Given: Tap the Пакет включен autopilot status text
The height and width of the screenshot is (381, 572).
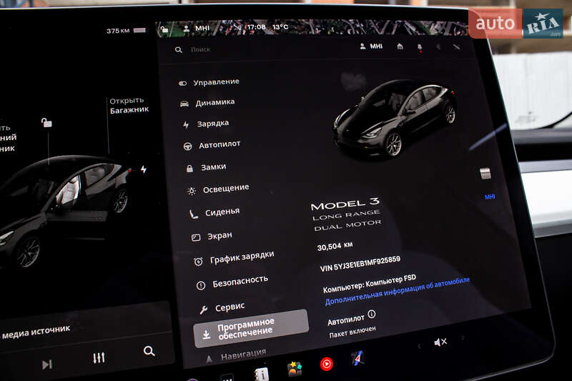Looking at the screenshot, I should point(352,332).
